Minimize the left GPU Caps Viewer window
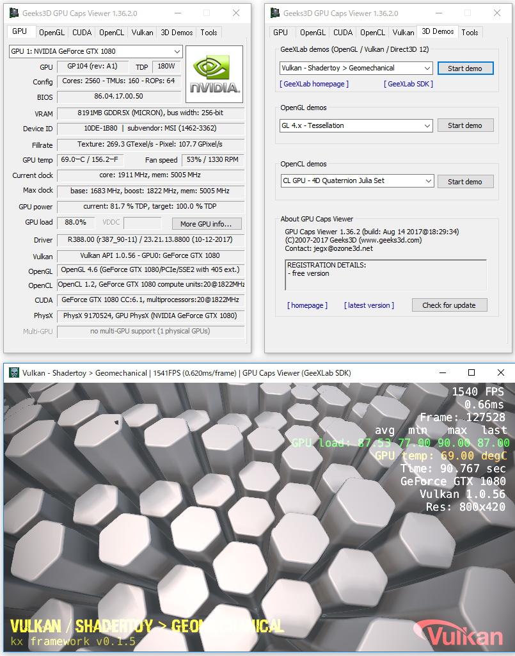Screen dimensions: 515x656 coord(178,13)
